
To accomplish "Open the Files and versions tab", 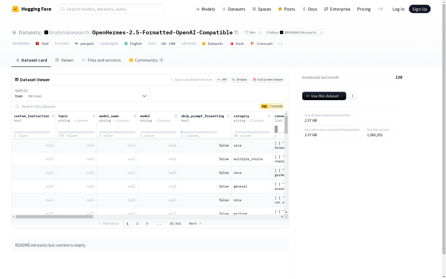I will (x=101, y=60).
